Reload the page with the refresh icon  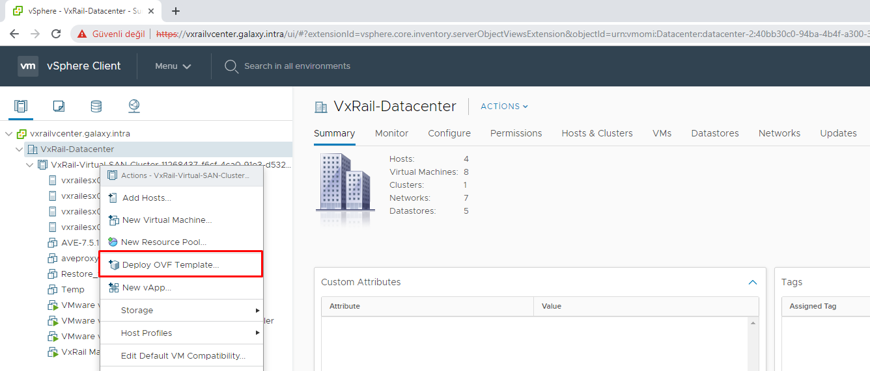(x=56, y=34)
